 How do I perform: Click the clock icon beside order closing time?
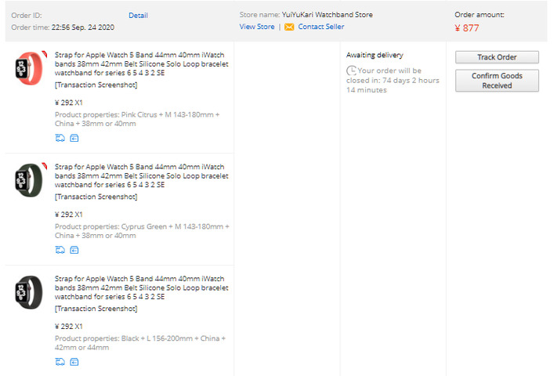(x=351, y=70)
